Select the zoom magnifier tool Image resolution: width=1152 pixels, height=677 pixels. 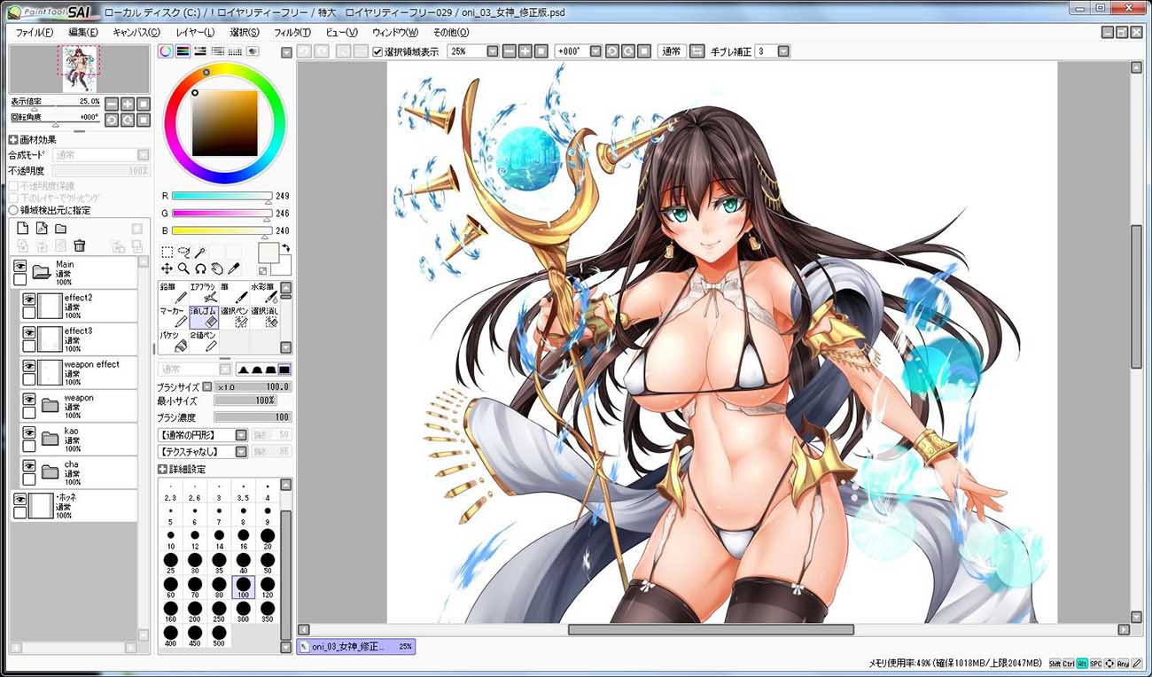coord(183,268)
